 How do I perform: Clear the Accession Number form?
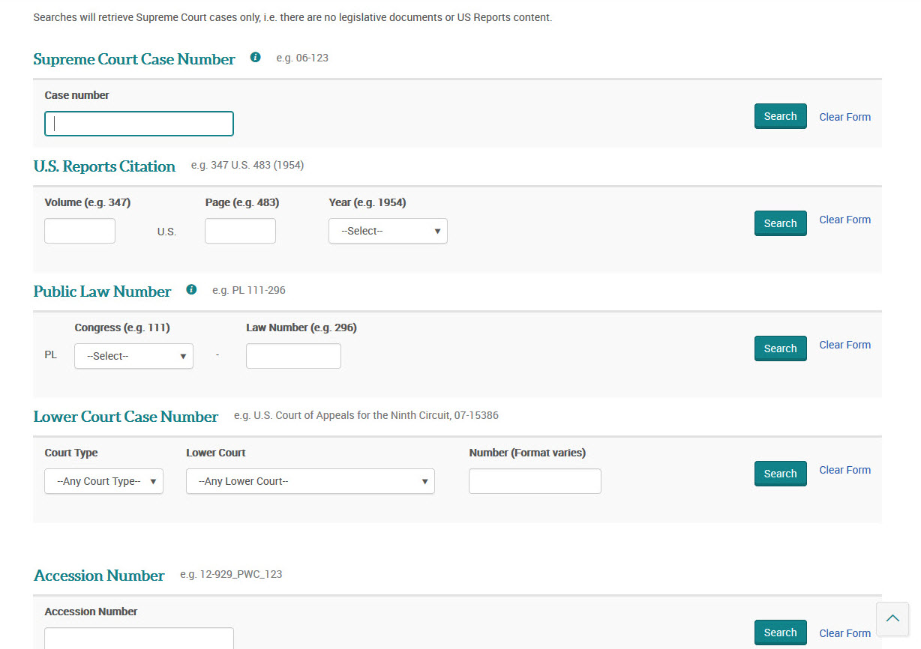click(844, 633)
